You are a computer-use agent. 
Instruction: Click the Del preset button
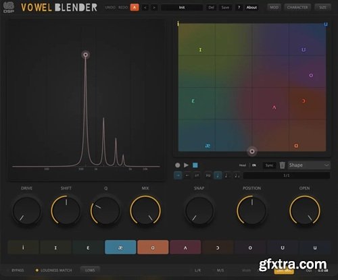click(x=212, y=7)
